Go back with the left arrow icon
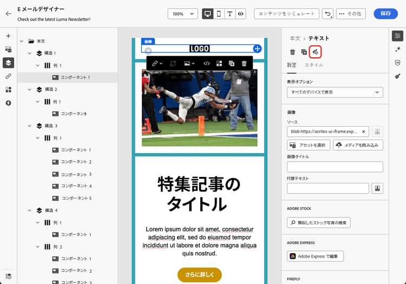 click(x=9, y=14)
